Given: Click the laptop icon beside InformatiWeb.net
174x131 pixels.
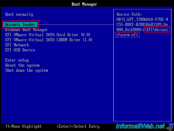Looking at the screenshot, I should (x=170, y=126).
